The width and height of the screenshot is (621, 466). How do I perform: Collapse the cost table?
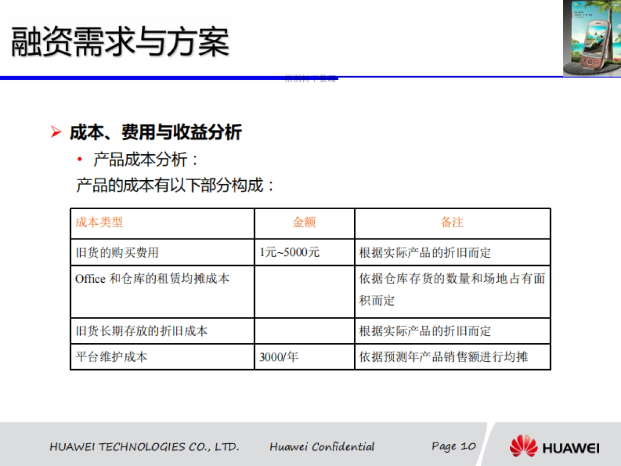(x=310, y=288)
